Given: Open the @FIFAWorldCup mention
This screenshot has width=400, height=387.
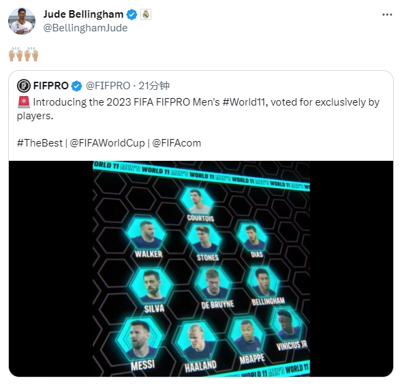Looking at the screenshot, I should coord(108,143).
